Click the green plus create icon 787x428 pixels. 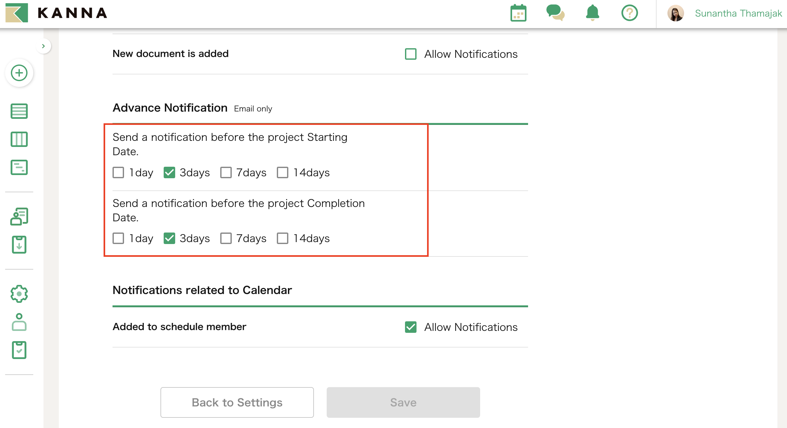coord(19,73)
